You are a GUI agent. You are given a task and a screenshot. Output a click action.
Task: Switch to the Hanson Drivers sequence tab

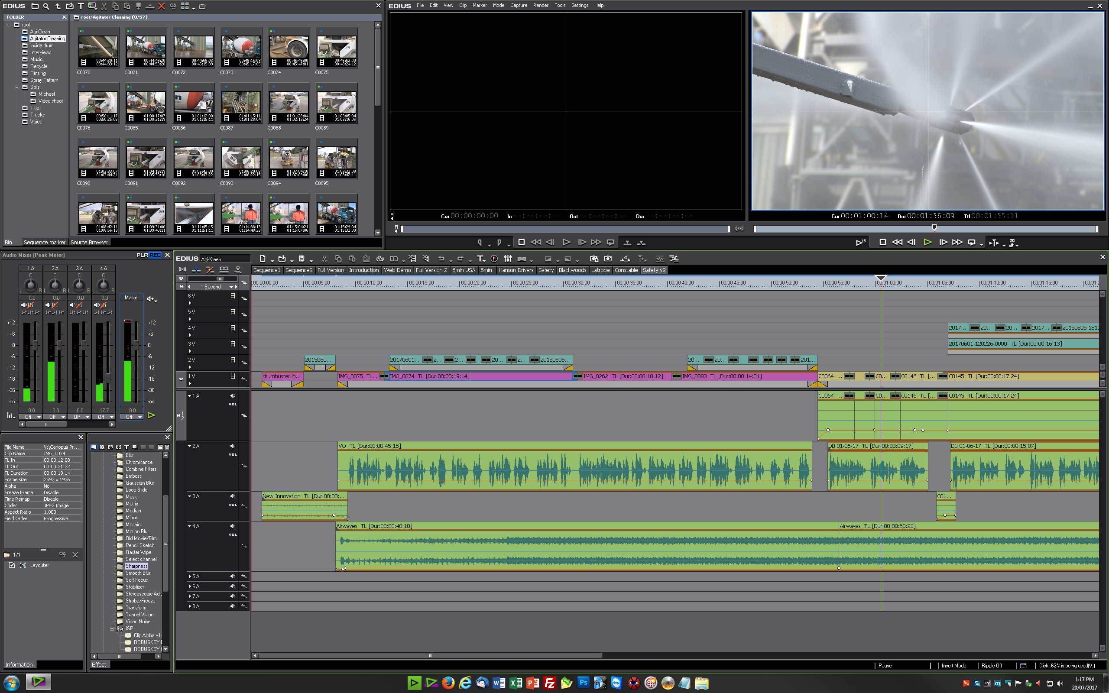516,270
